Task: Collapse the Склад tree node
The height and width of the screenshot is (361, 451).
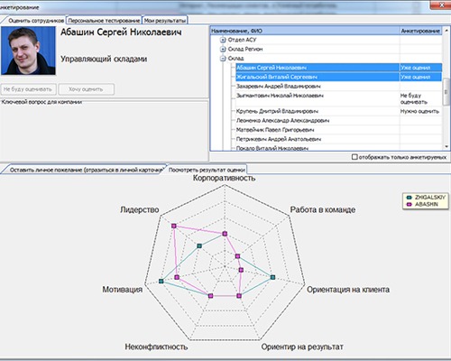Action: 223,59
